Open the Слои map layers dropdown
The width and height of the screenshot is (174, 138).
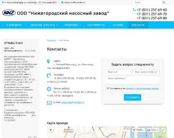click(153, 130)
